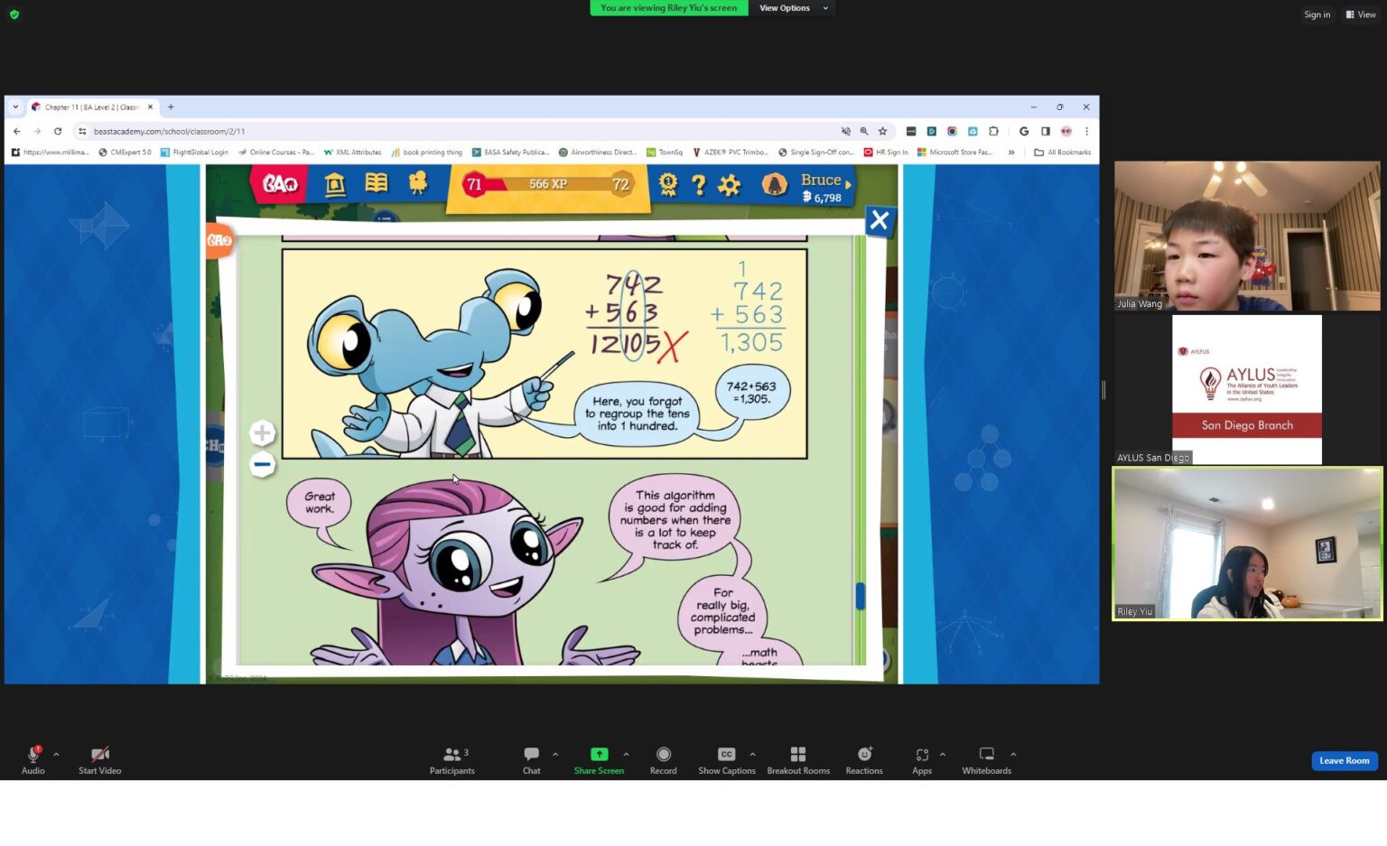Open the TownSq bookmark
1387x846 pixels.
coord(665,153)
